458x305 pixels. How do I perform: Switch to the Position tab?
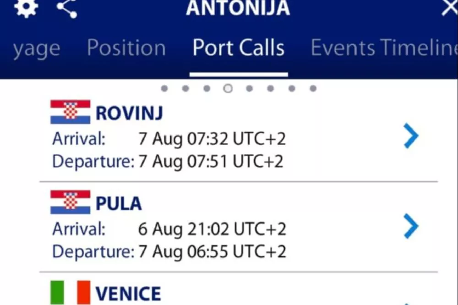[x=126, y=48]
